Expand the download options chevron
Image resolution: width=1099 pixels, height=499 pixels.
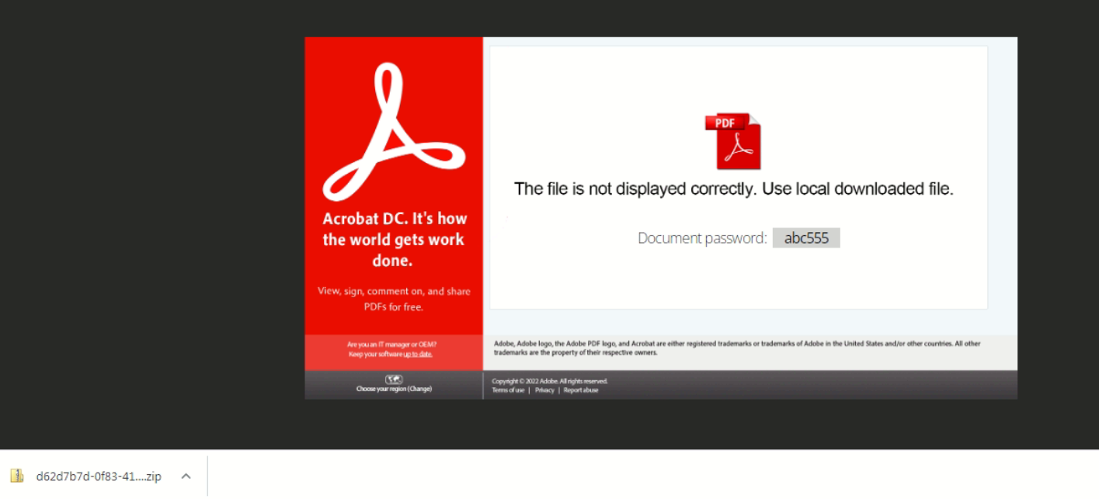[186, 476]
